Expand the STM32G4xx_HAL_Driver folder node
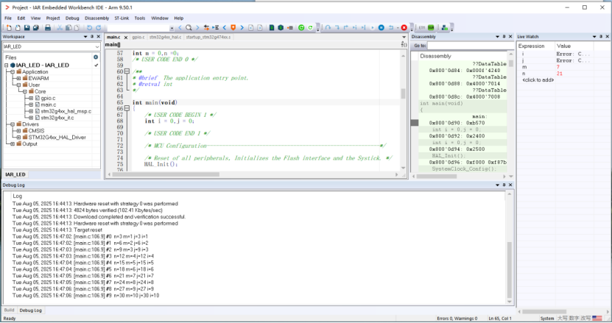Viewport: 612px width, 323px height. [x=18, y=138]
